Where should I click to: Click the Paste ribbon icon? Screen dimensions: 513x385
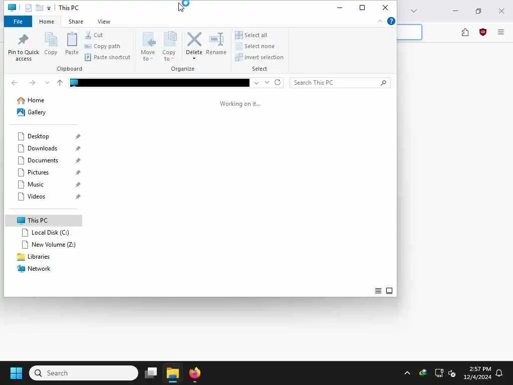coord(72,40)
